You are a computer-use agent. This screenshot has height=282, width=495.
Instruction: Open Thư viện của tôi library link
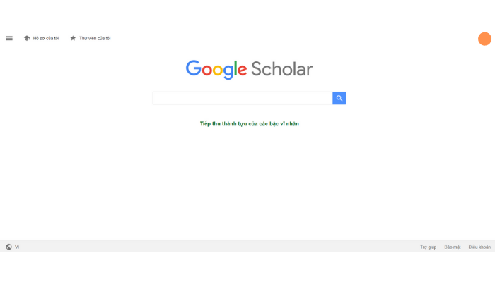coord(95,38)
